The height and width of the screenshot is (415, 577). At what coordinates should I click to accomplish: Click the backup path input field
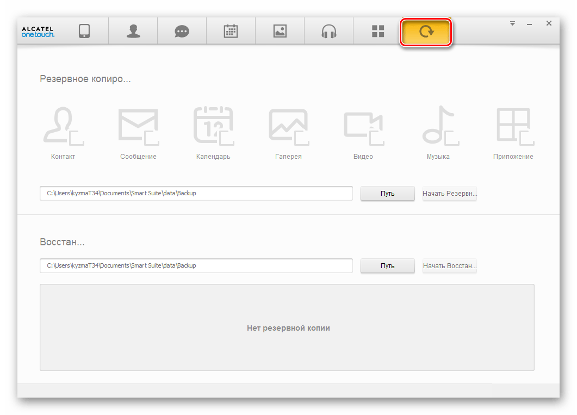click(x=196, y=193)
